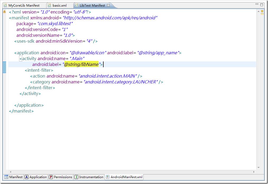The image size is (268, 184).
Task: Click the change-range marker in left gutter
Action: (4, 67)
